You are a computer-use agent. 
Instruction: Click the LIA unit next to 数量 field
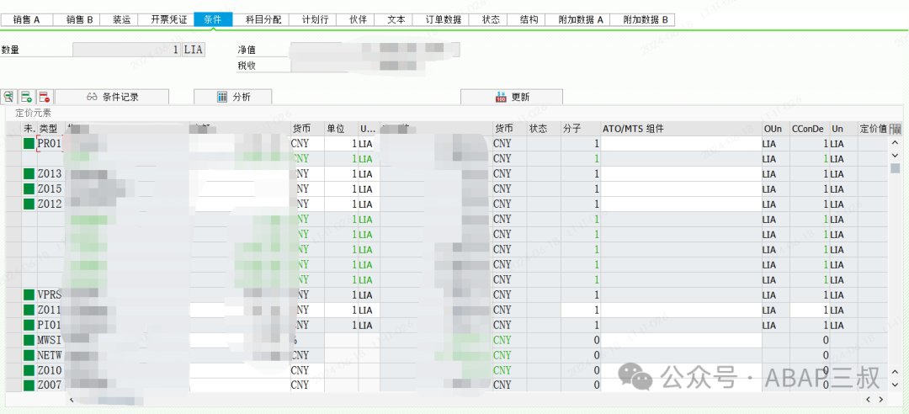click(194, 50)
